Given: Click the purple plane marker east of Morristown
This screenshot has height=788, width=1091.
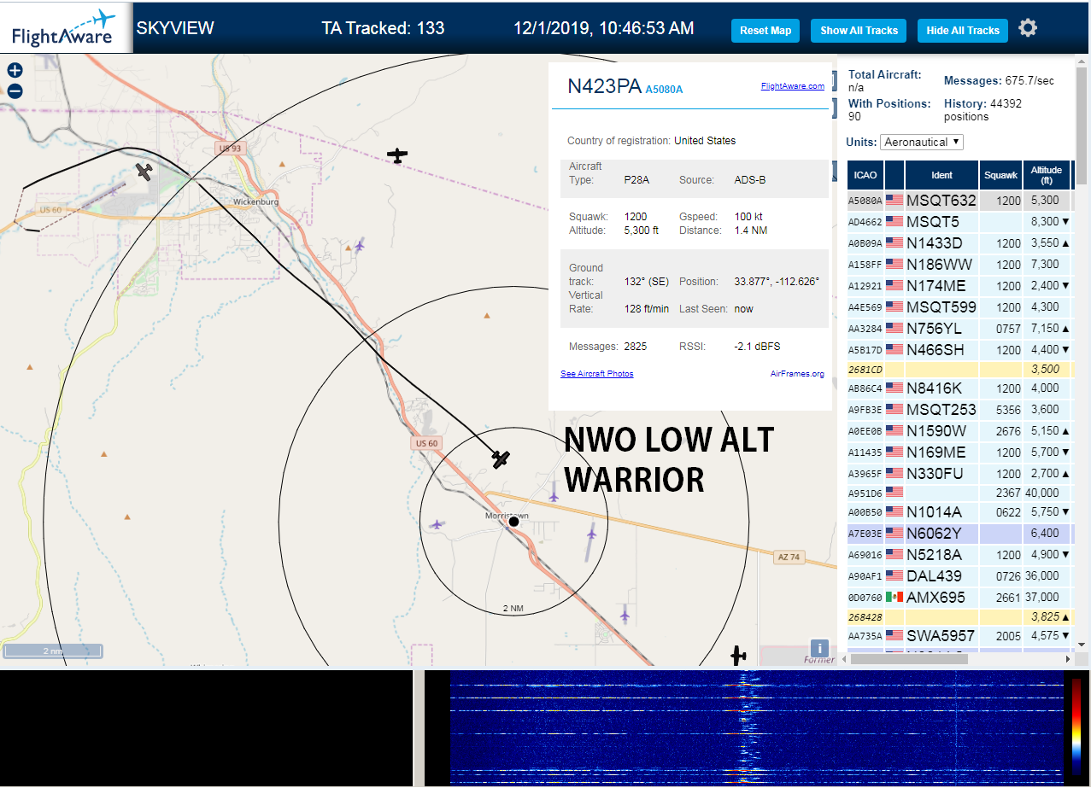Looking at the screenshot, I should (x=591, y=532).
